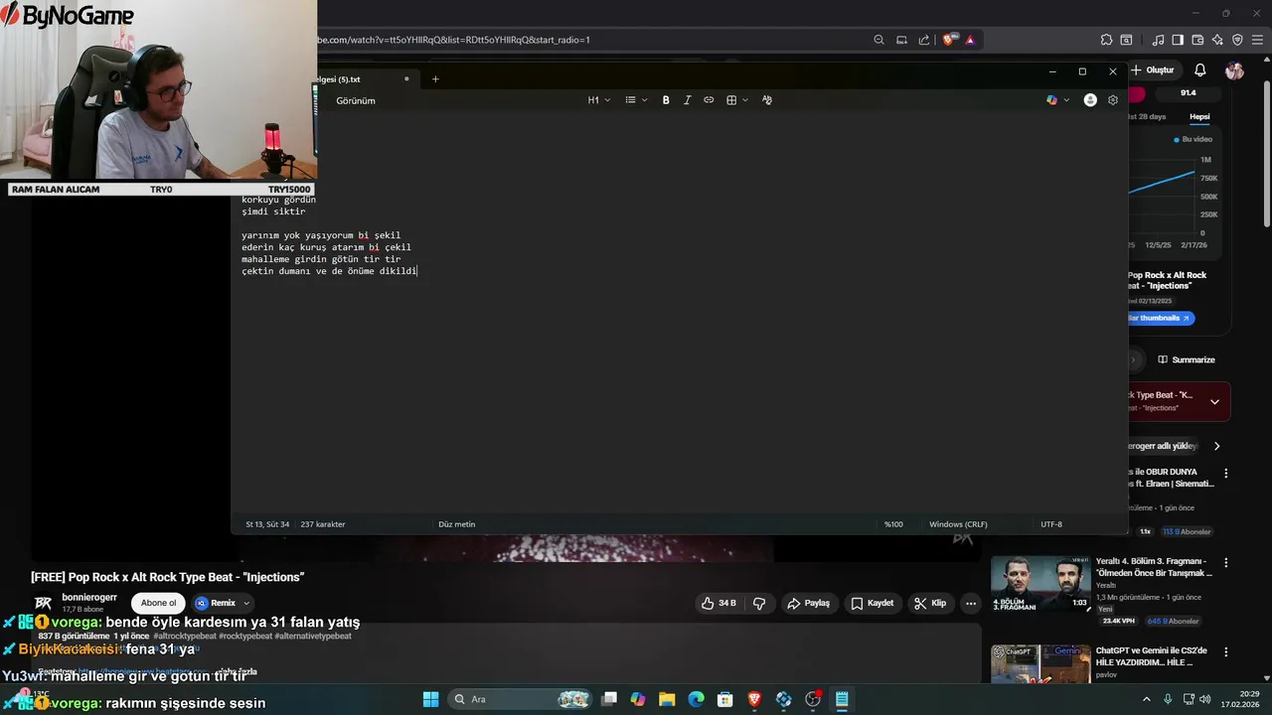1272x715 pixels.
Task: Open File Explorer from the taskbar
Action: 667,699
